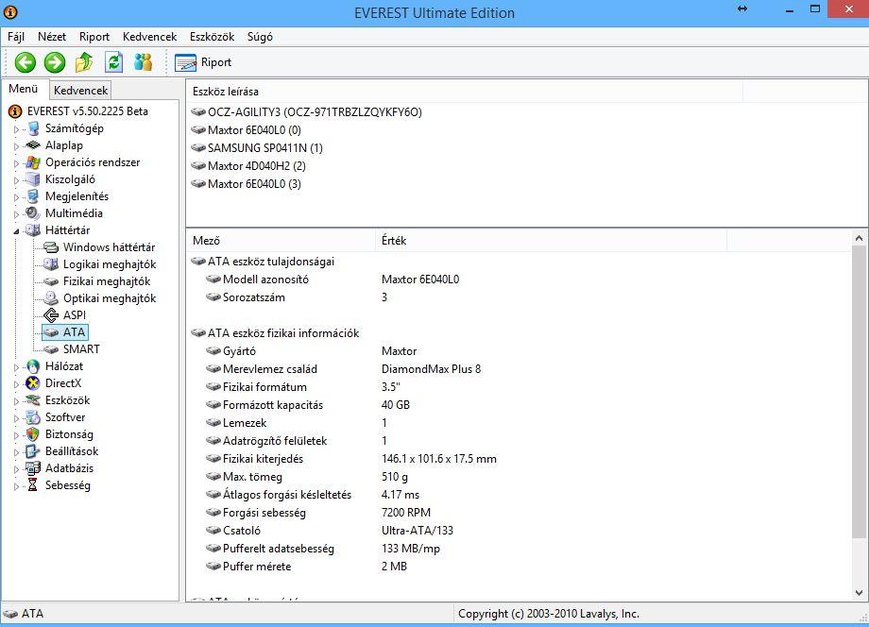
Task: Click the green Back arrow toolbar icon
Action: 25,62
